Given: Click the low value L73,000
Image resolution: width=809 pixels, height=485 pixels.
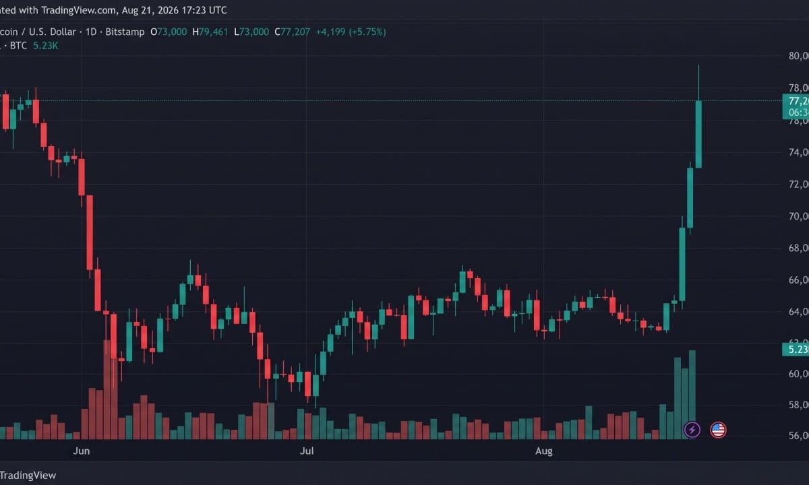Looking at the screenshot, I should click(251, 32).
